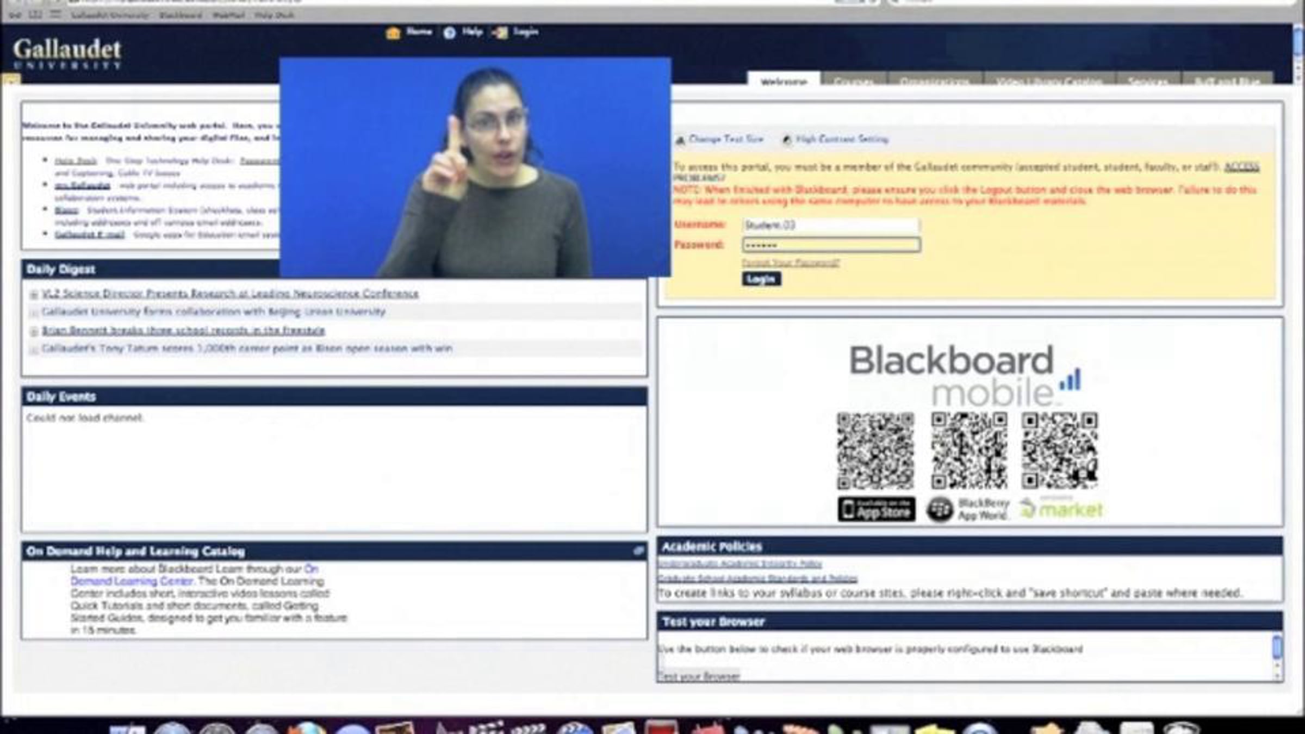Image resolution: width=1305 pixels, height=734 pixels.
Task: Open the Help Desk link in welcome list
Action: pos(76,161)
